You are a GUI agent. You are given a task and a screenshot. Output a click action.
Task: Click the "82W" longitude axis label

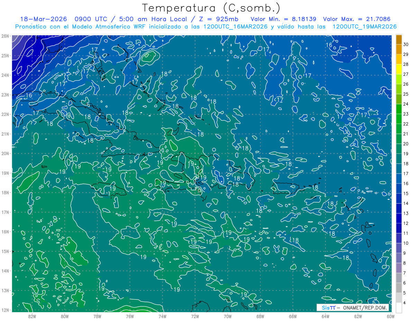click(x=32, y=316)
